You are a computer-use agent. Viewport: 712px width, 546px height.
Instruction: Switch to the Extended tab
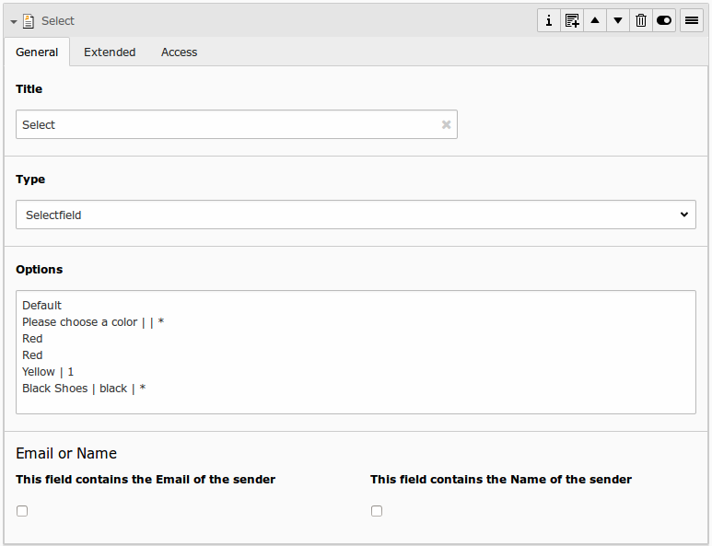pyautogui.click(x=110, y=52)
